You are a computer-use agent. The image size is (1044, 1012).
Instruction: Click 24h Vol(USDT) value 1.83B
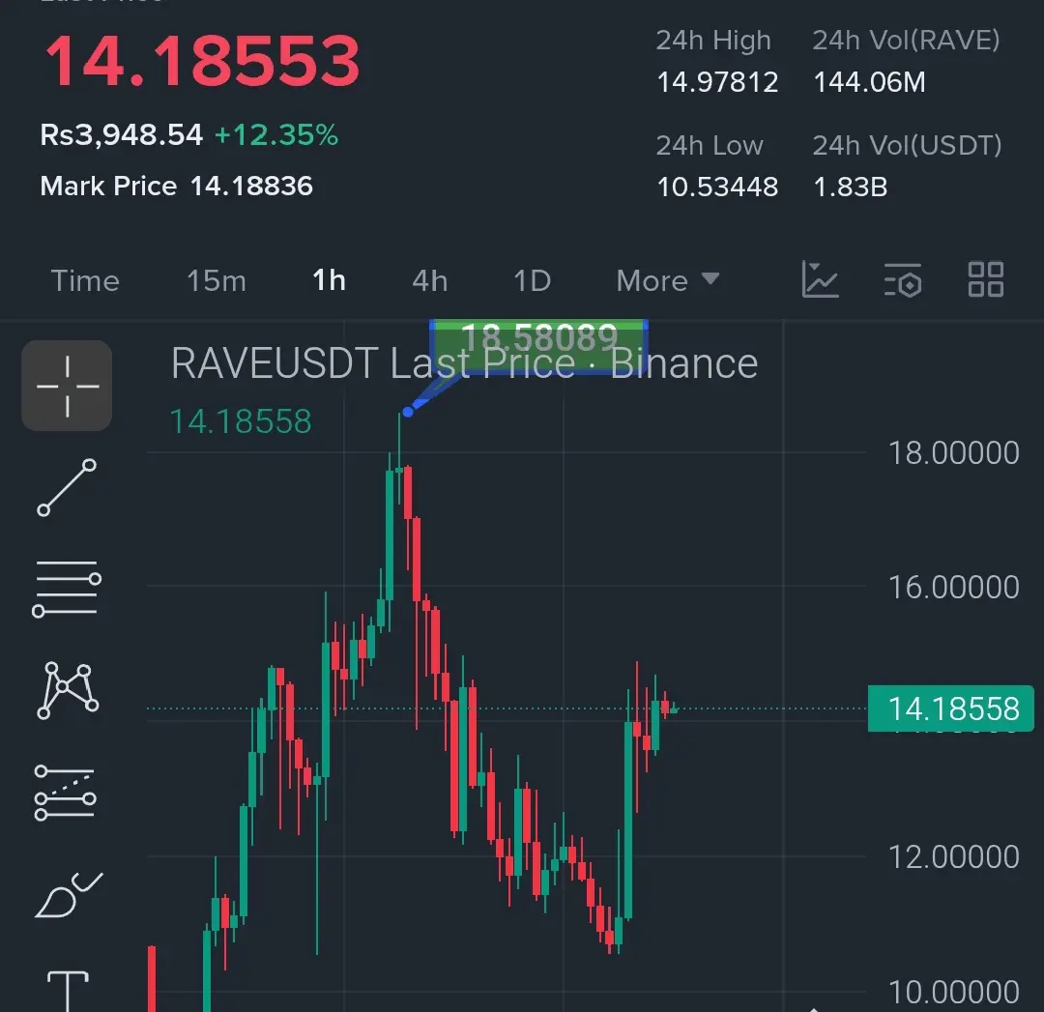pos(851,188)
